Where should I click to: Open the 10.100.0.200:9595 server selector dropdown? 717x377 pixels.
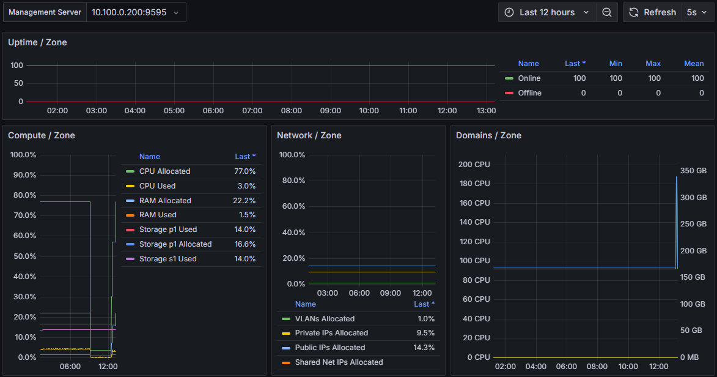coord(136,12)
